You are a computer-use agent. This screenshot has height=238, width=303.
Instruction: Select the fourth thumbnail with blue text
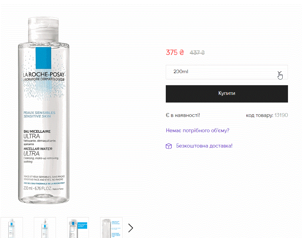pyautogui.click(x=111, y=228)
